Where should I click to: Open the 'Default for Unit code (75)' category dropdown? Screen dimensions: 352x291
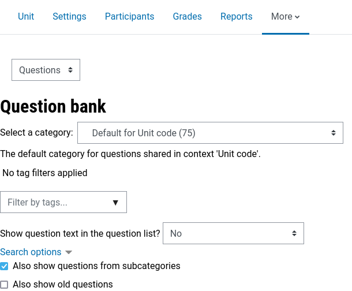210,133
